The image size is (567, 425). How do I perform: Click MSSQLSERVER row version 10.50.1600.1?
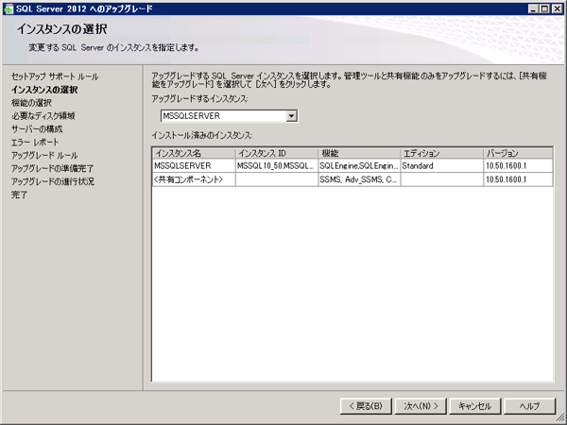[518, 166]
